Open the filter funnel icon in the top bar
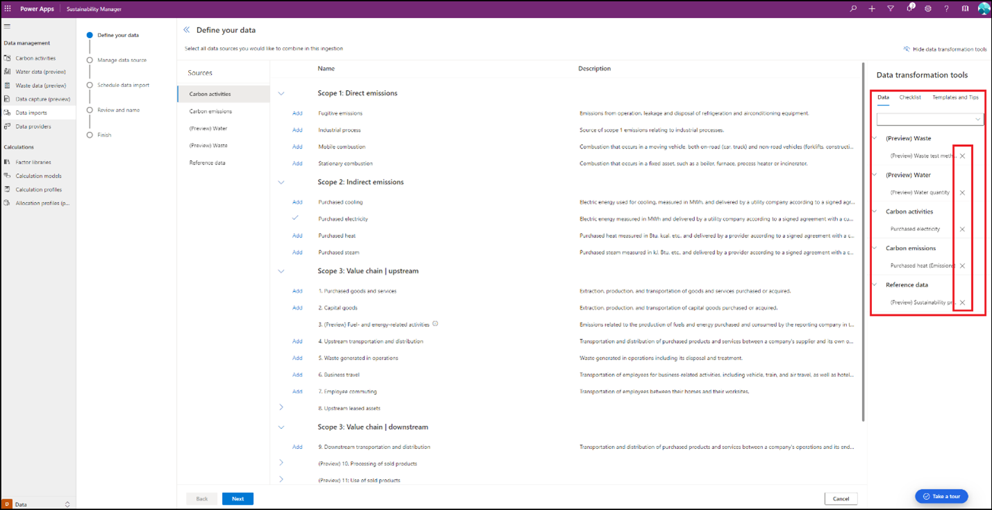Viewport: 992px width, 510px height. pos(891,9)
